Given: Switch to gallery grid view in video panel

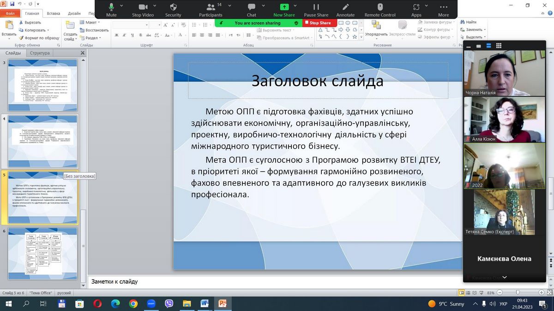Looking at the screenshot, I should 499,46.
